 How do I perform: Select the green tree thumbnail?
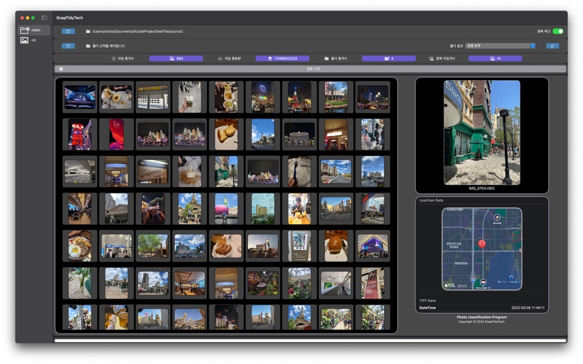pyautogui.click(x=153, y=246)
